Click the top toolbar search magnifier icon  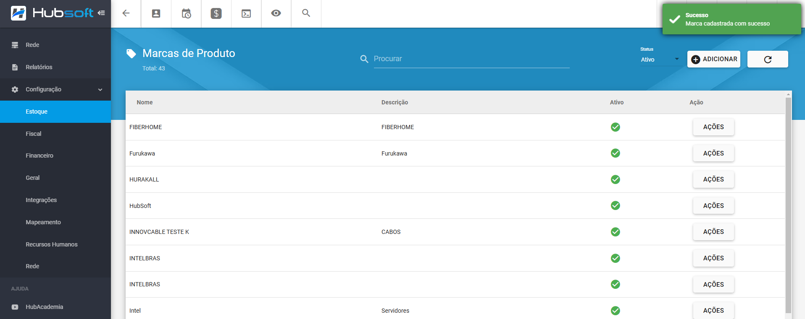pyautogui.click(x=306, y=13)
